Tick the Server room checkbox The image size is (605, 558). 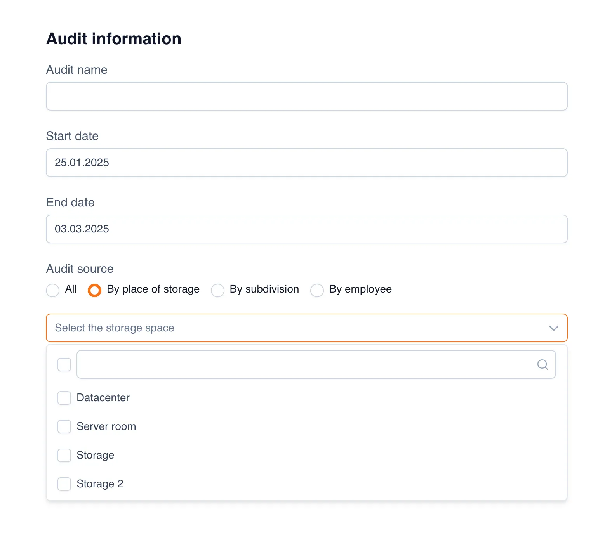pos(64,426)
